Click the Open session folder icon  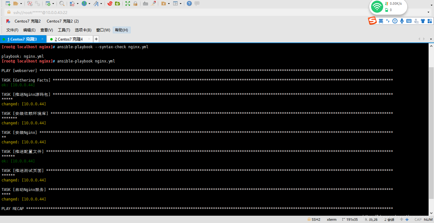click(x=16, y=3)
